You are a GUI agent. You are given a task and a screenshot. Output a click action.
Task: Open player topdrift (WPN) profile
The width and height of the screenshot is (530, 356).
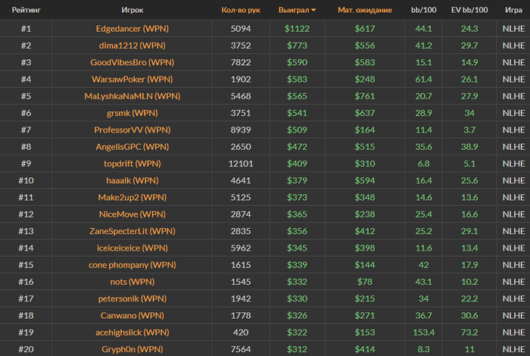click(132, 164)
